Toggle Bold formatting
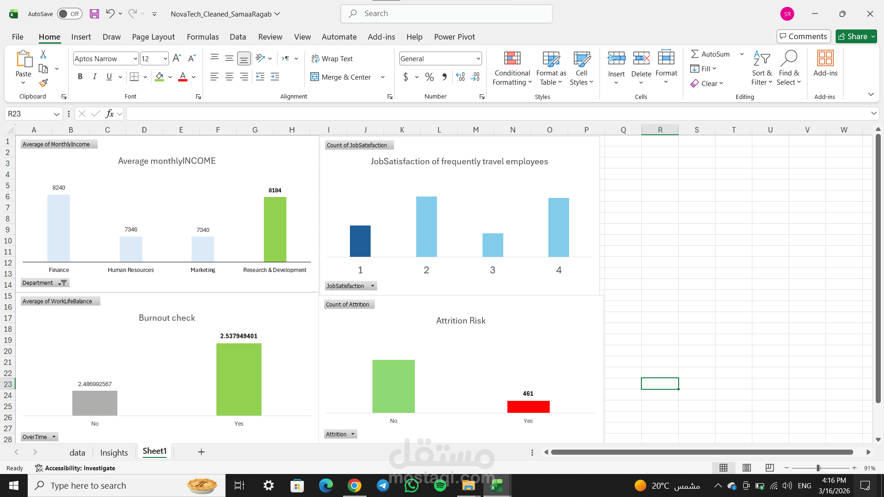This screenshot has height=497, width=884. tap(80, 77)
